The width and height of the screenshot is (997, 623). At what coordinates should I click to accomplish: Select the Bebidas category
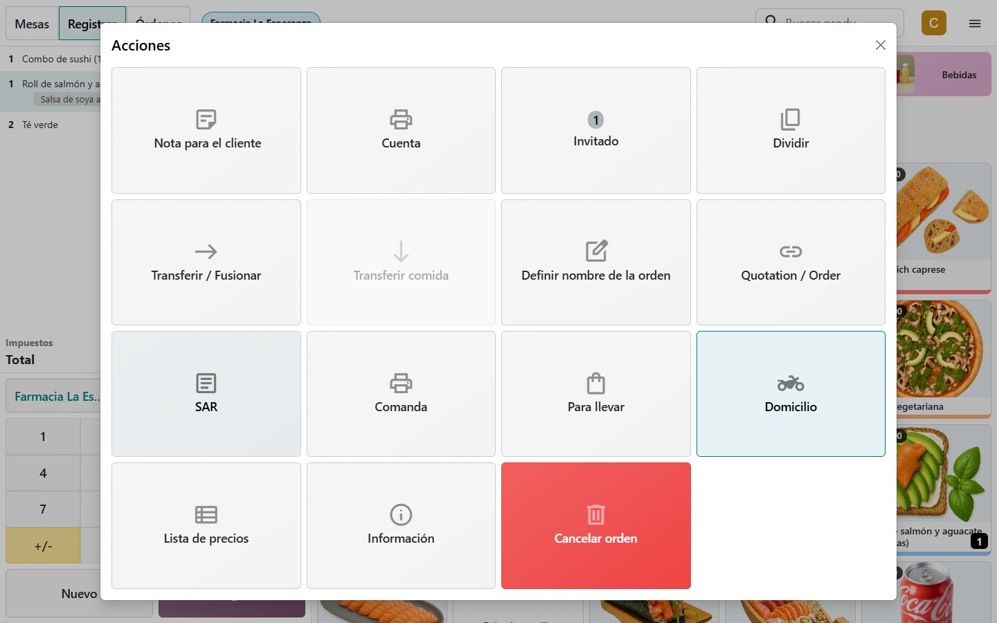(x=944, y=75)
